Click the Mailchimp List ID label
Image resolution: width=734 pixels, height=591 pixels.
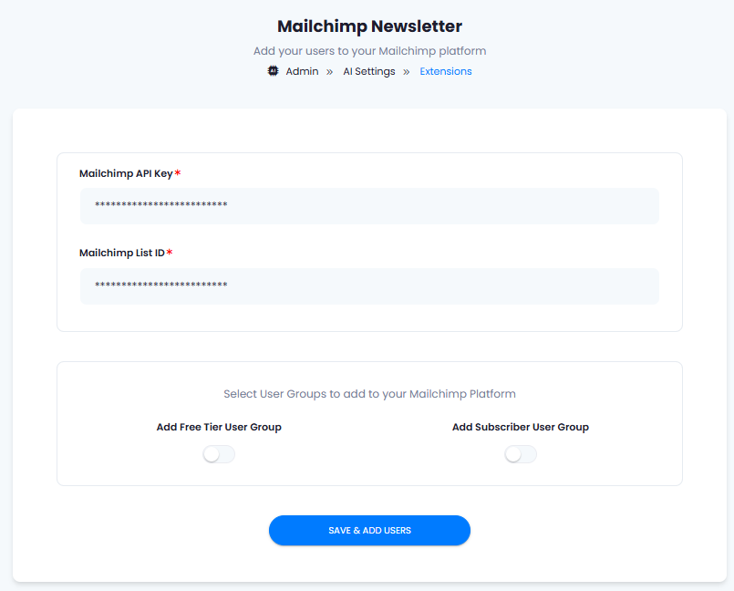coord(121,253)
